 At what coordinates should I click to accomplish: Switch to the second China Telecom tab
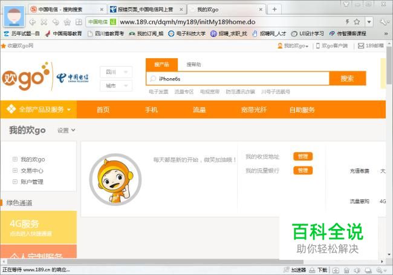pos(147,10)
